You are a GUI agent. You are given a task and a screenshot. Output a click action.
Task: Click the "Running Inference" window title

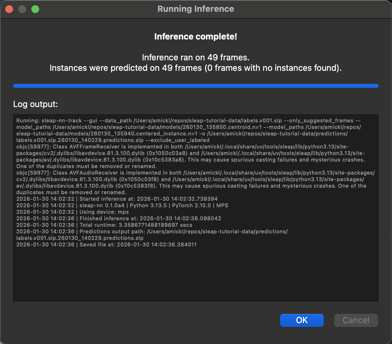196,9
